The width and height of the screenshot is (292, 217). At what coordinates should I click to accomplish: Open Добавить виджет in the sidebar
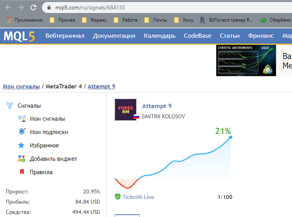pos(53,159)
